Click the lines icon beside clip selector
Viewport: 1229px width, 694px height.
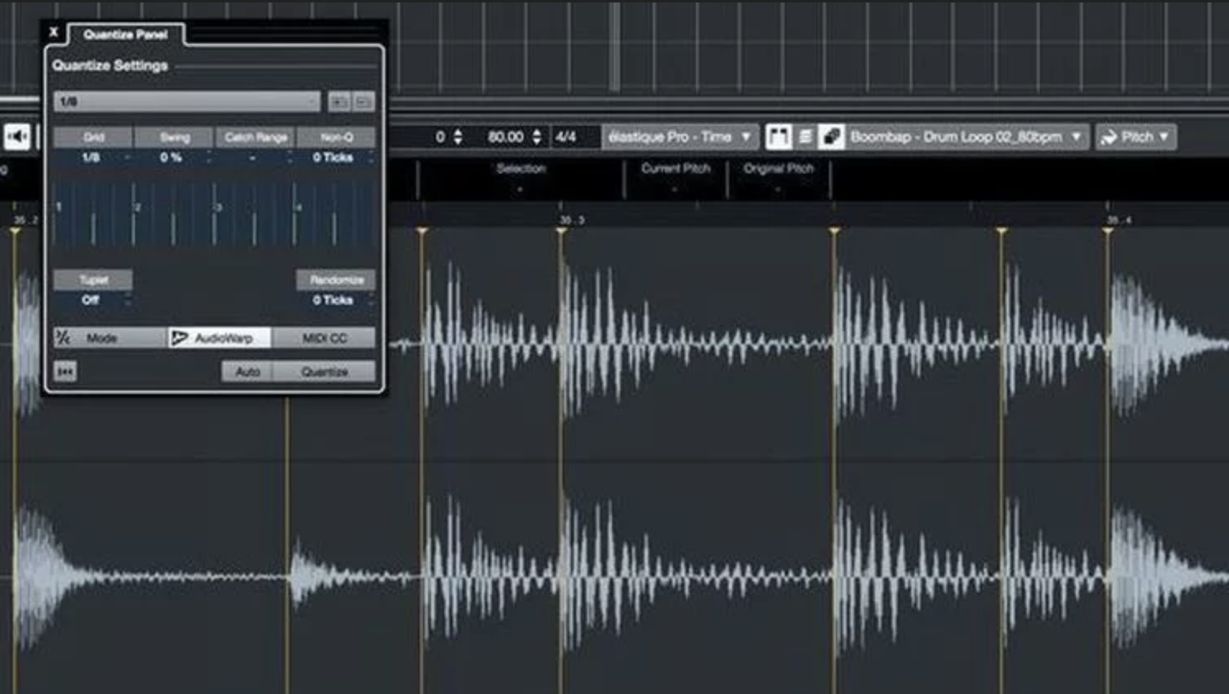(805, 136)
